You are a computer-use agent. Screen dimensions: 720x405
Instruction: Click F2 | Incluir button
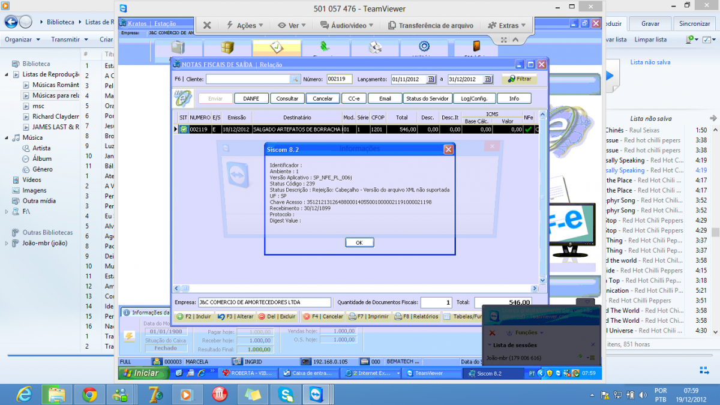pos(194,316)
